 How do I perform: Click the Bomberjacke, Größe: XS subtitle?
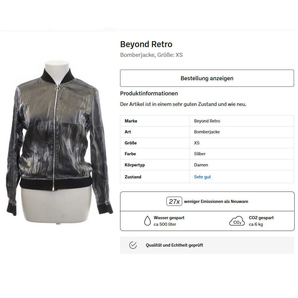pyautogui.click(x=151, y=55)
